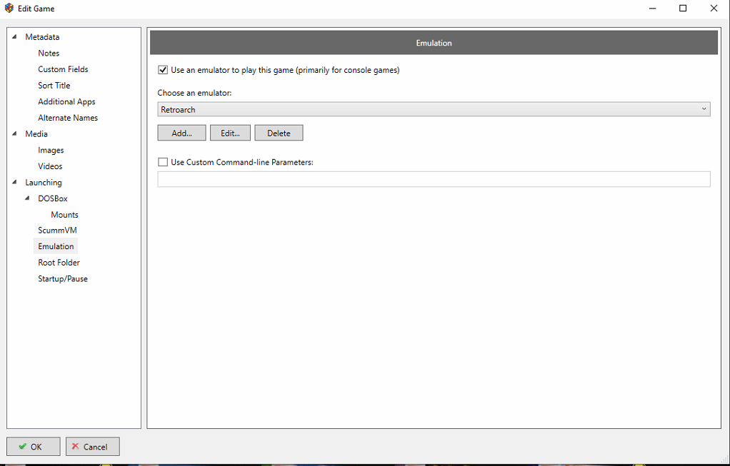The image size is (730, 466).
Task: Click the 'Choose an emulator:' label
Action: tap(194, 93)
